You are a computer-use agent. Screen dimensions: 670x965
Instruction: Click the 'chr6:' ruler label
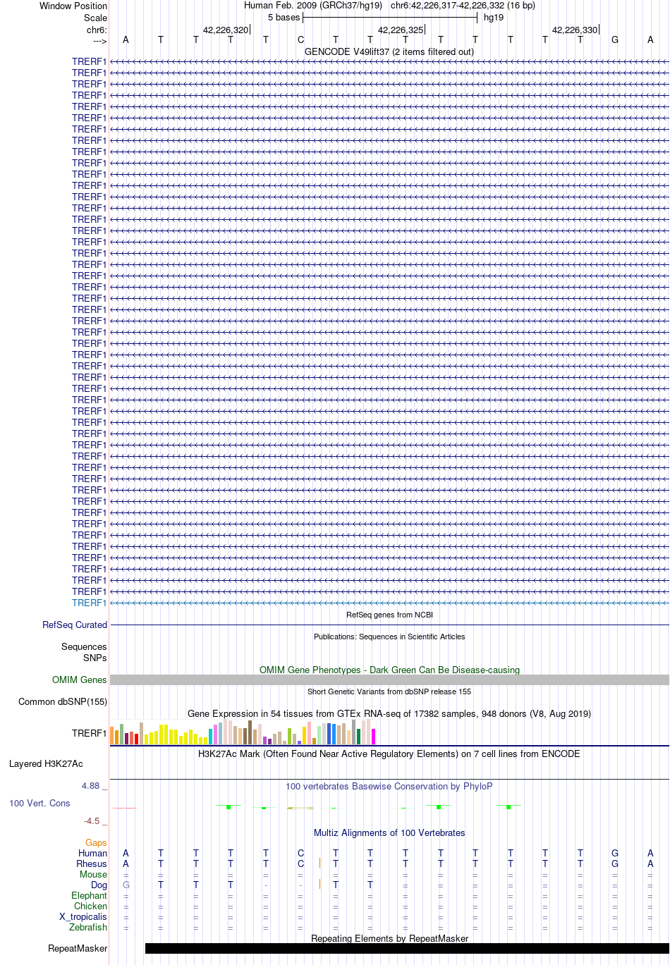(x=97, y=30)
